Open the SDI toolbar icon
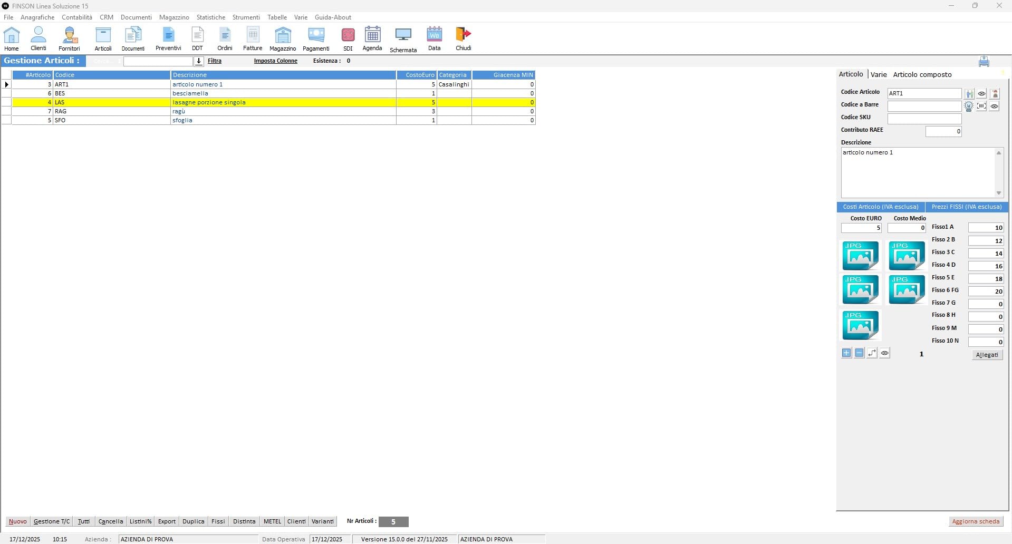The image size is (1012, 544). point(348,39)
